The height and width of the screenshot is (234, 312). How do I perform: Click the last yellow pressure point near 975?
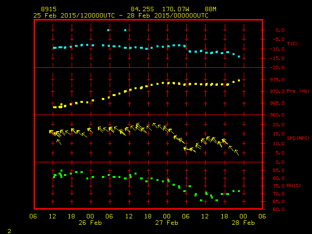tap(239, 80)
